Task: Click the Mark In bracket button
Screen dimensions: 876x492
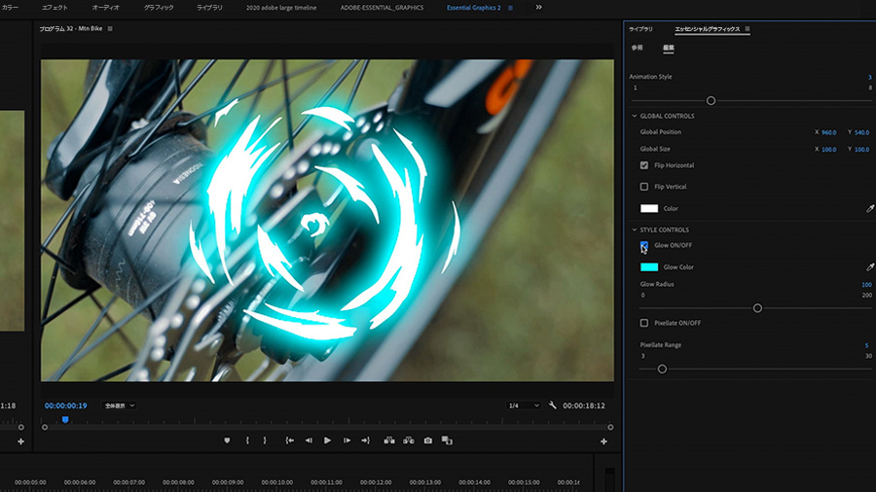Action: pos(247,440)
